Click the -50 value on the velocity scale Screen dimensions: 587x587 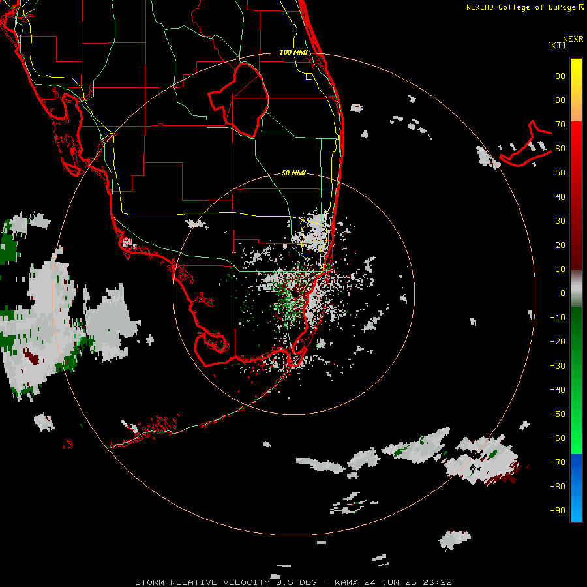click(x=558, y=414)
